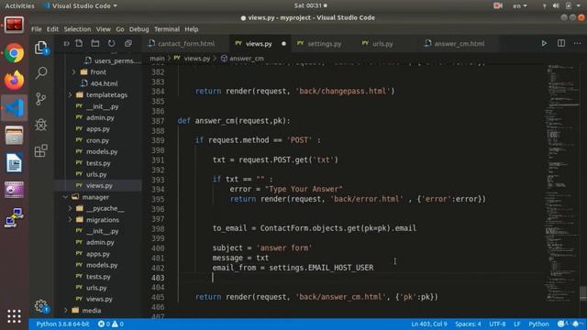Expand the front folder
This screenshot has height=330, width=587.
(98, 71)
